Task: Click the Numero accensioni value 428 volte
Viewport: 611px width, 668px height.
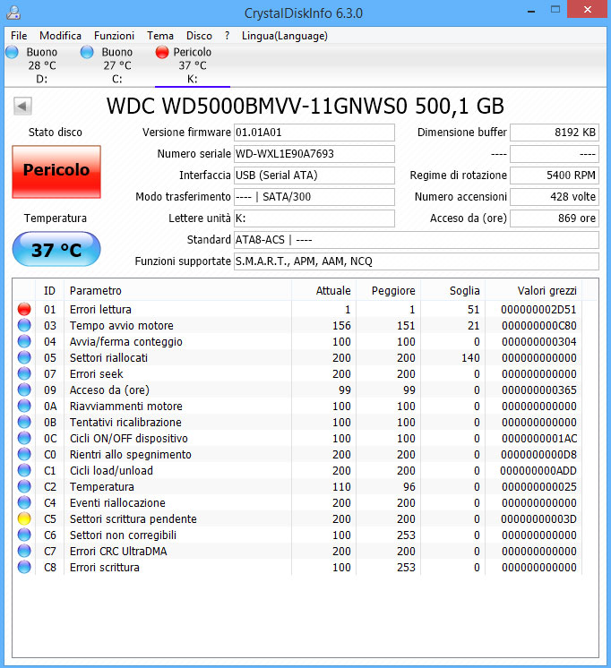Action: click(x=555, y=197)
